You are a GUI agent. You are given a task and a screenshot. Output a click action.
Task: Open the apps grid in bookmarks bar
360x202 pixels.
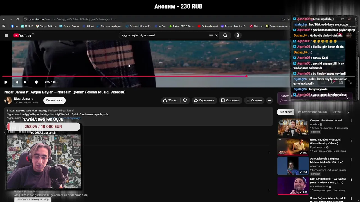tap(4, 26)
